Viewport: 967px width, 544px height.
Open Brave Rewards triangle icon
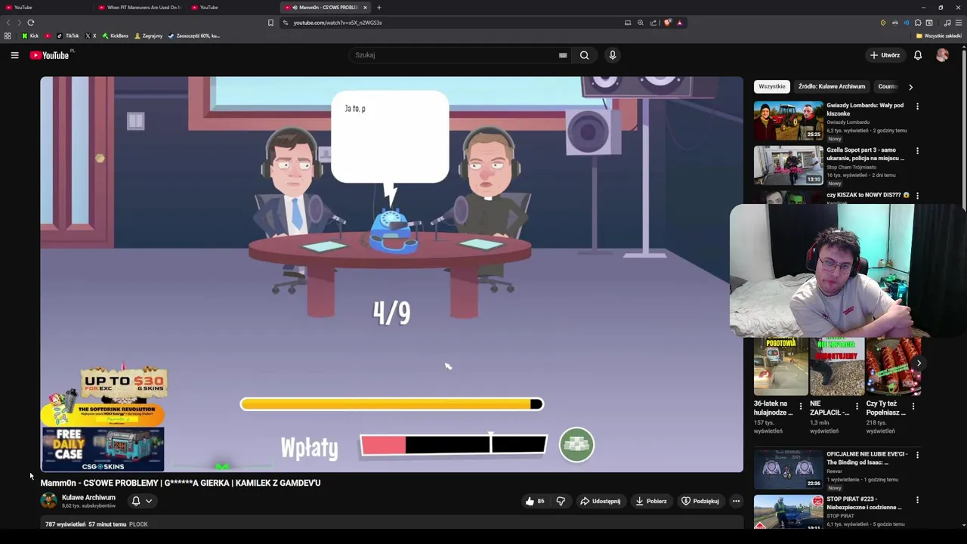679,23
